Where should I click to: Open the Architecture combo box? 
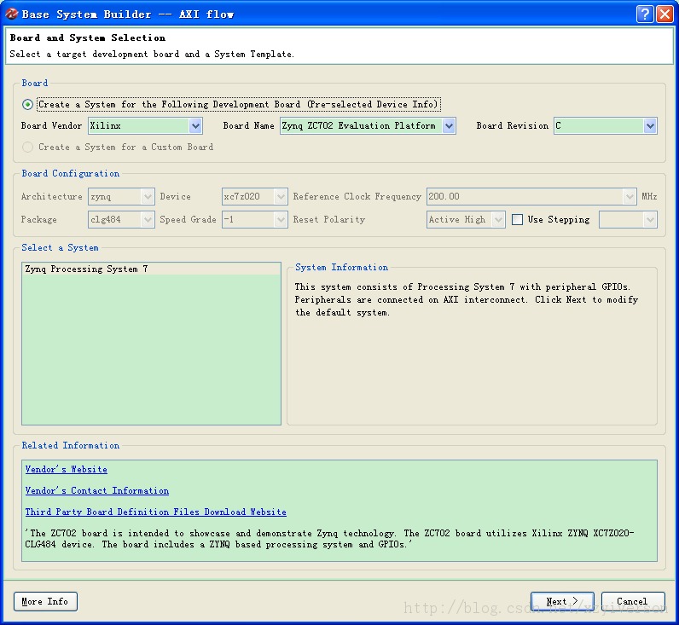[x=121, y=196]
